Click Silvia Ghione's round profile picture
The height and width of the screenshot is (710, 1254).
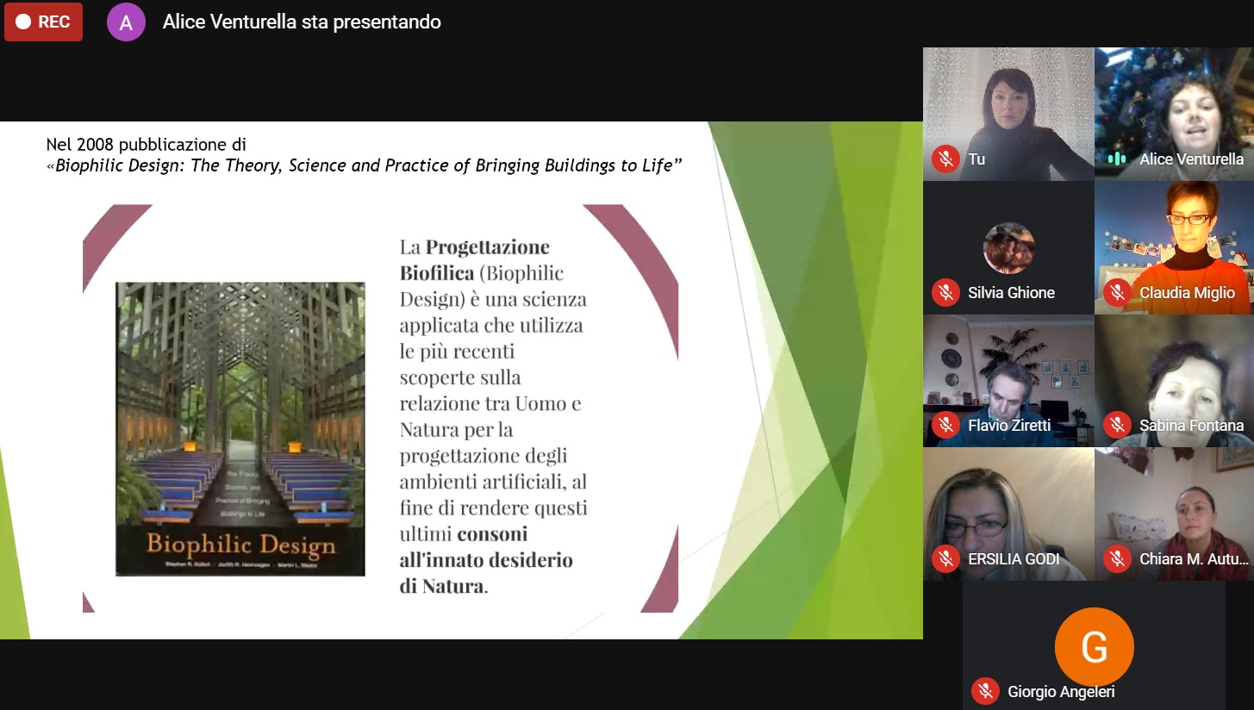point(1008,248)
